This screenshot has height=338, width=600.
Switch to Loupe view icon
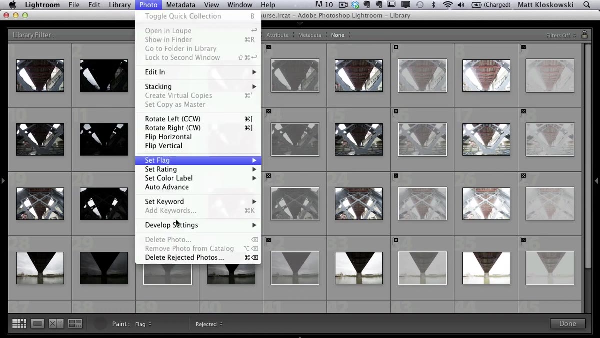click(x=37, y=324)
